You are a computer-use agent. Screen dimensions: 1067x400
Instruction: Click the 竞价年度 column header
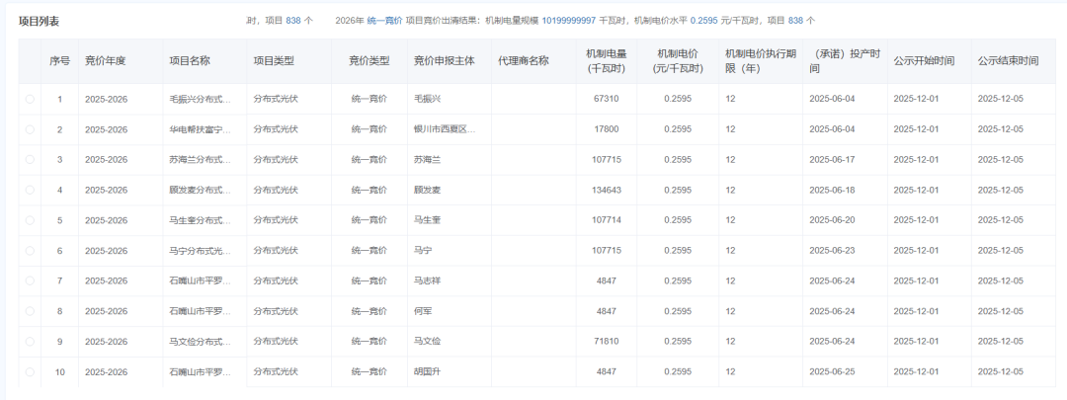pyautogui.click(x=106, y=61)
